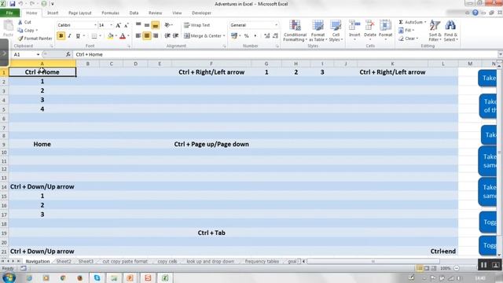Click the horizontal sheet scrollbar
Image resolution: width=503 pixels, height=283 pixels.
pyautogui.click(x=373, y=262)
